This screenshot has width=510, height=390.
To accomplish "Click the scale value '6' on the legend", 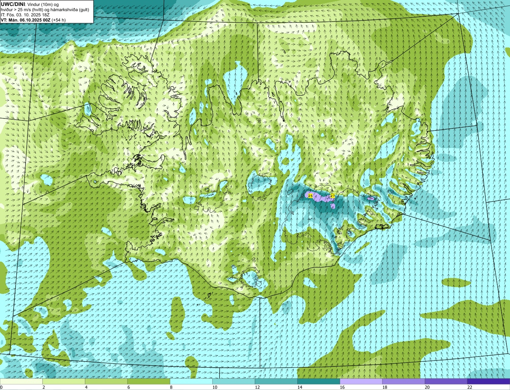I will (129, 387).
